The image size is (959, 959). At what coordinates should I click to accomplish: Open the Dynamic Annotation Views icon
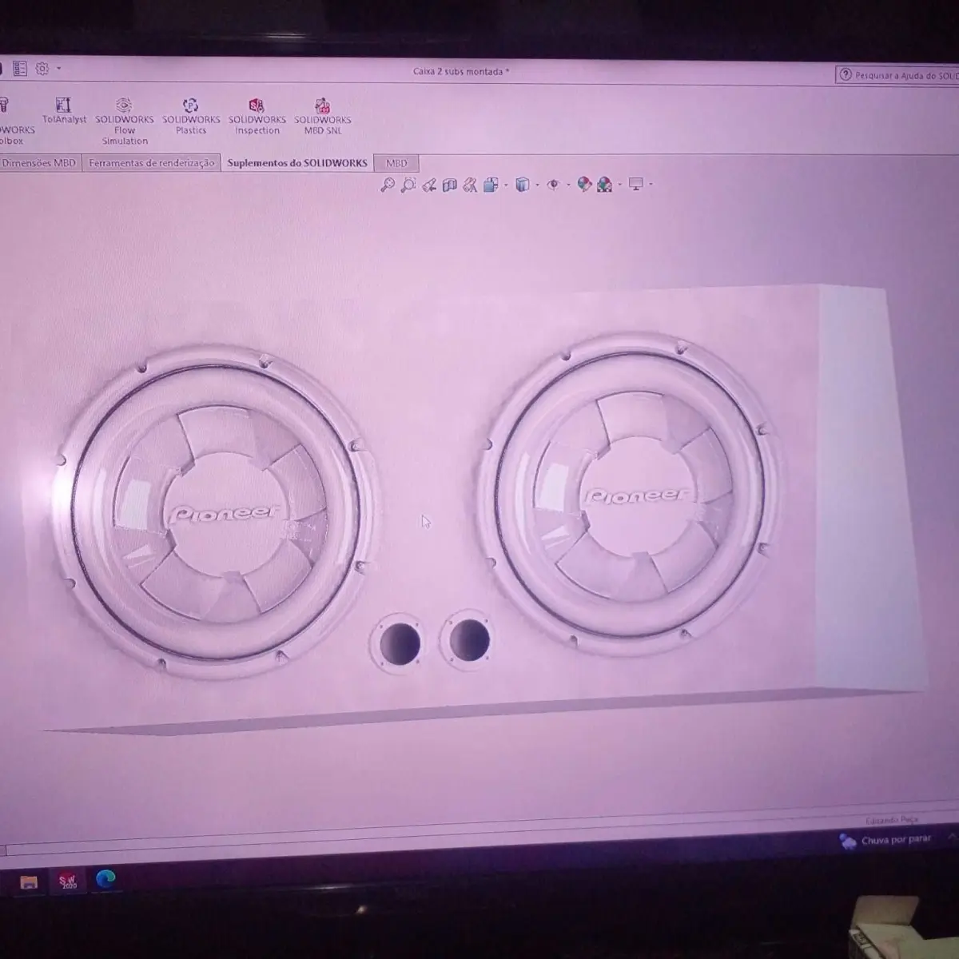[x=470, y=185]
